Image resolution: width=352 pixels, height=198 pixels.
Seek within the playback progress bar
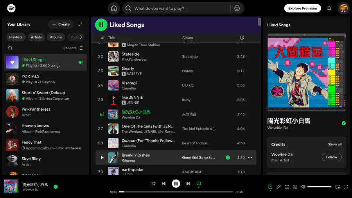click(176, 192)
